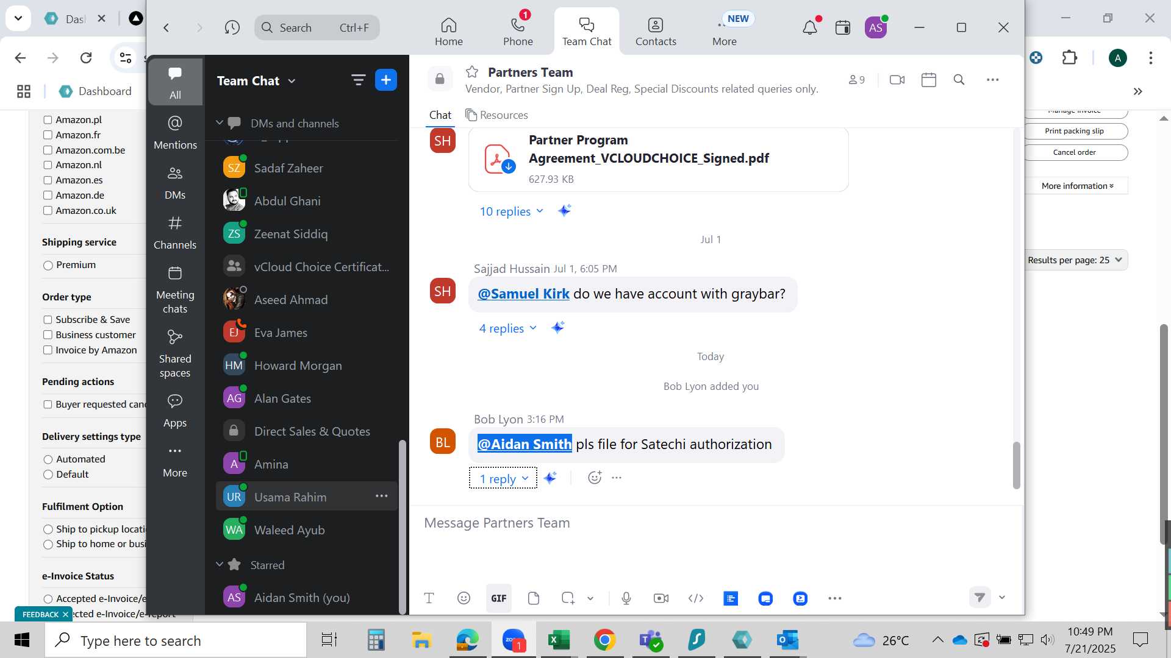Switch to the Home tab
Screen dimensions: 1171x658
pos(449,30)
